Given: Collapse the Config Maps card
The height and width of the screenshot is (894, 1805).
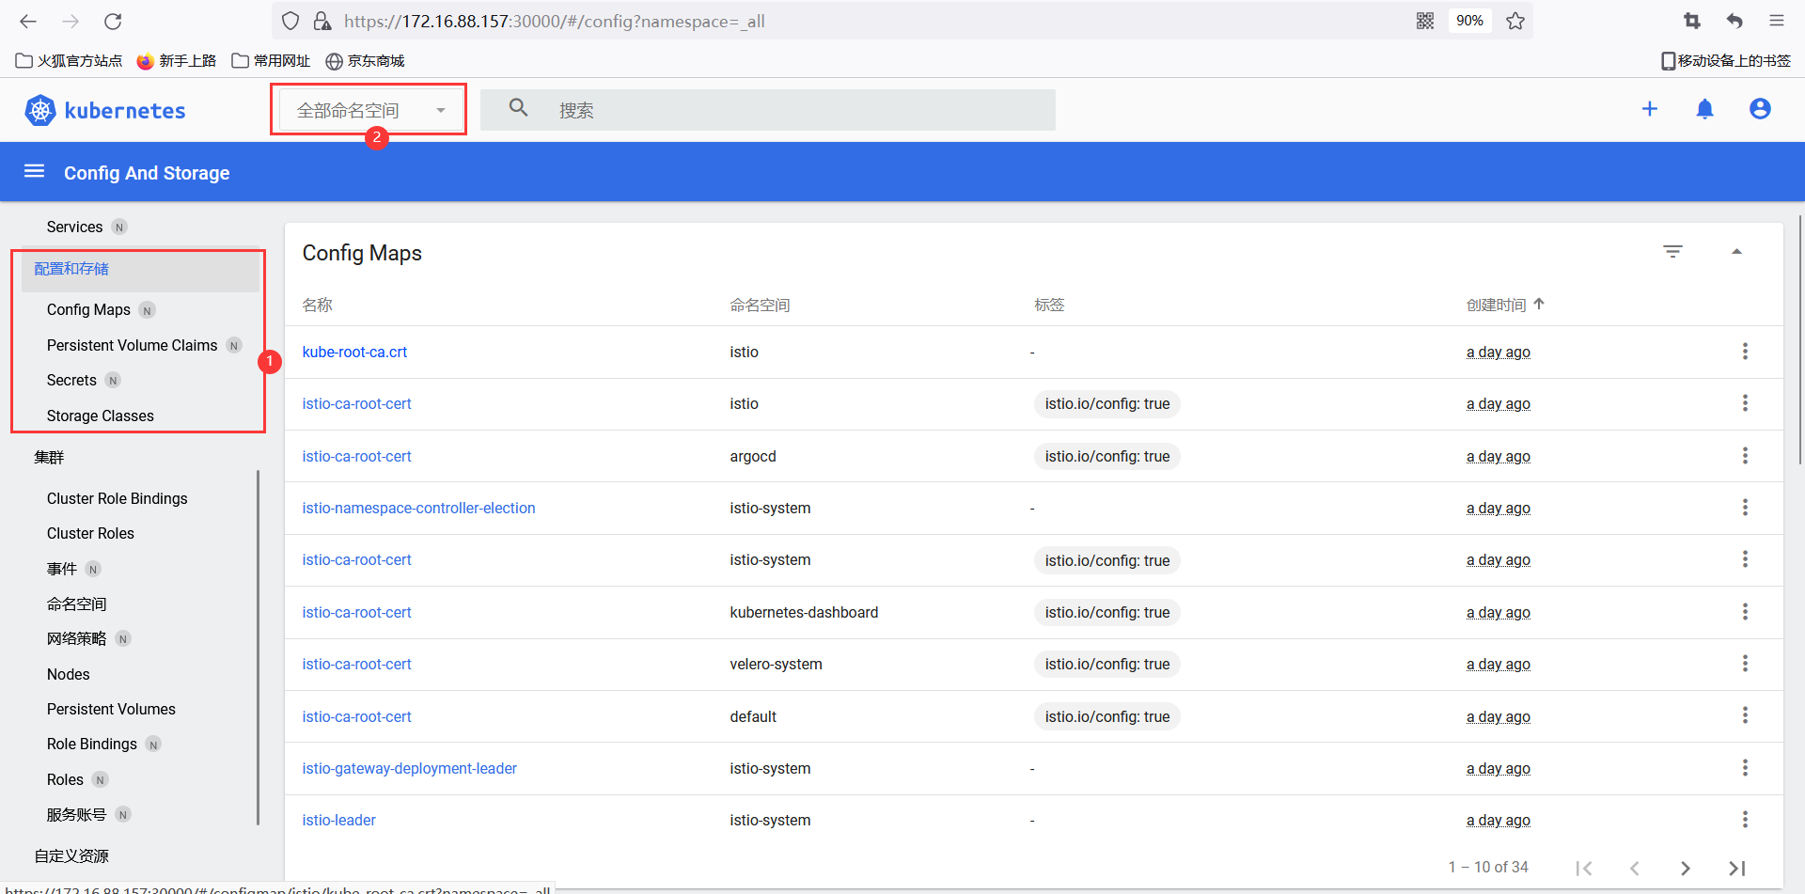Looking at the screenshot, I should (1736, 252).
